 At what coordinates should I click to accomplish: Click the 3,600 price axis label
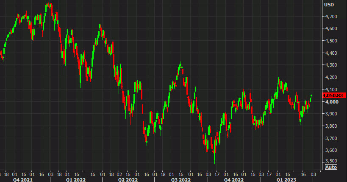331,150
